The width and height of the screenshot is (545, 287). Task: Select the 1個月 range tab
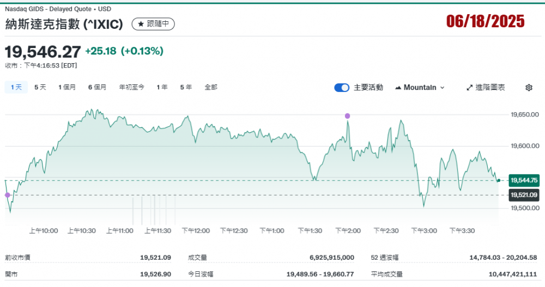point(67,87)
